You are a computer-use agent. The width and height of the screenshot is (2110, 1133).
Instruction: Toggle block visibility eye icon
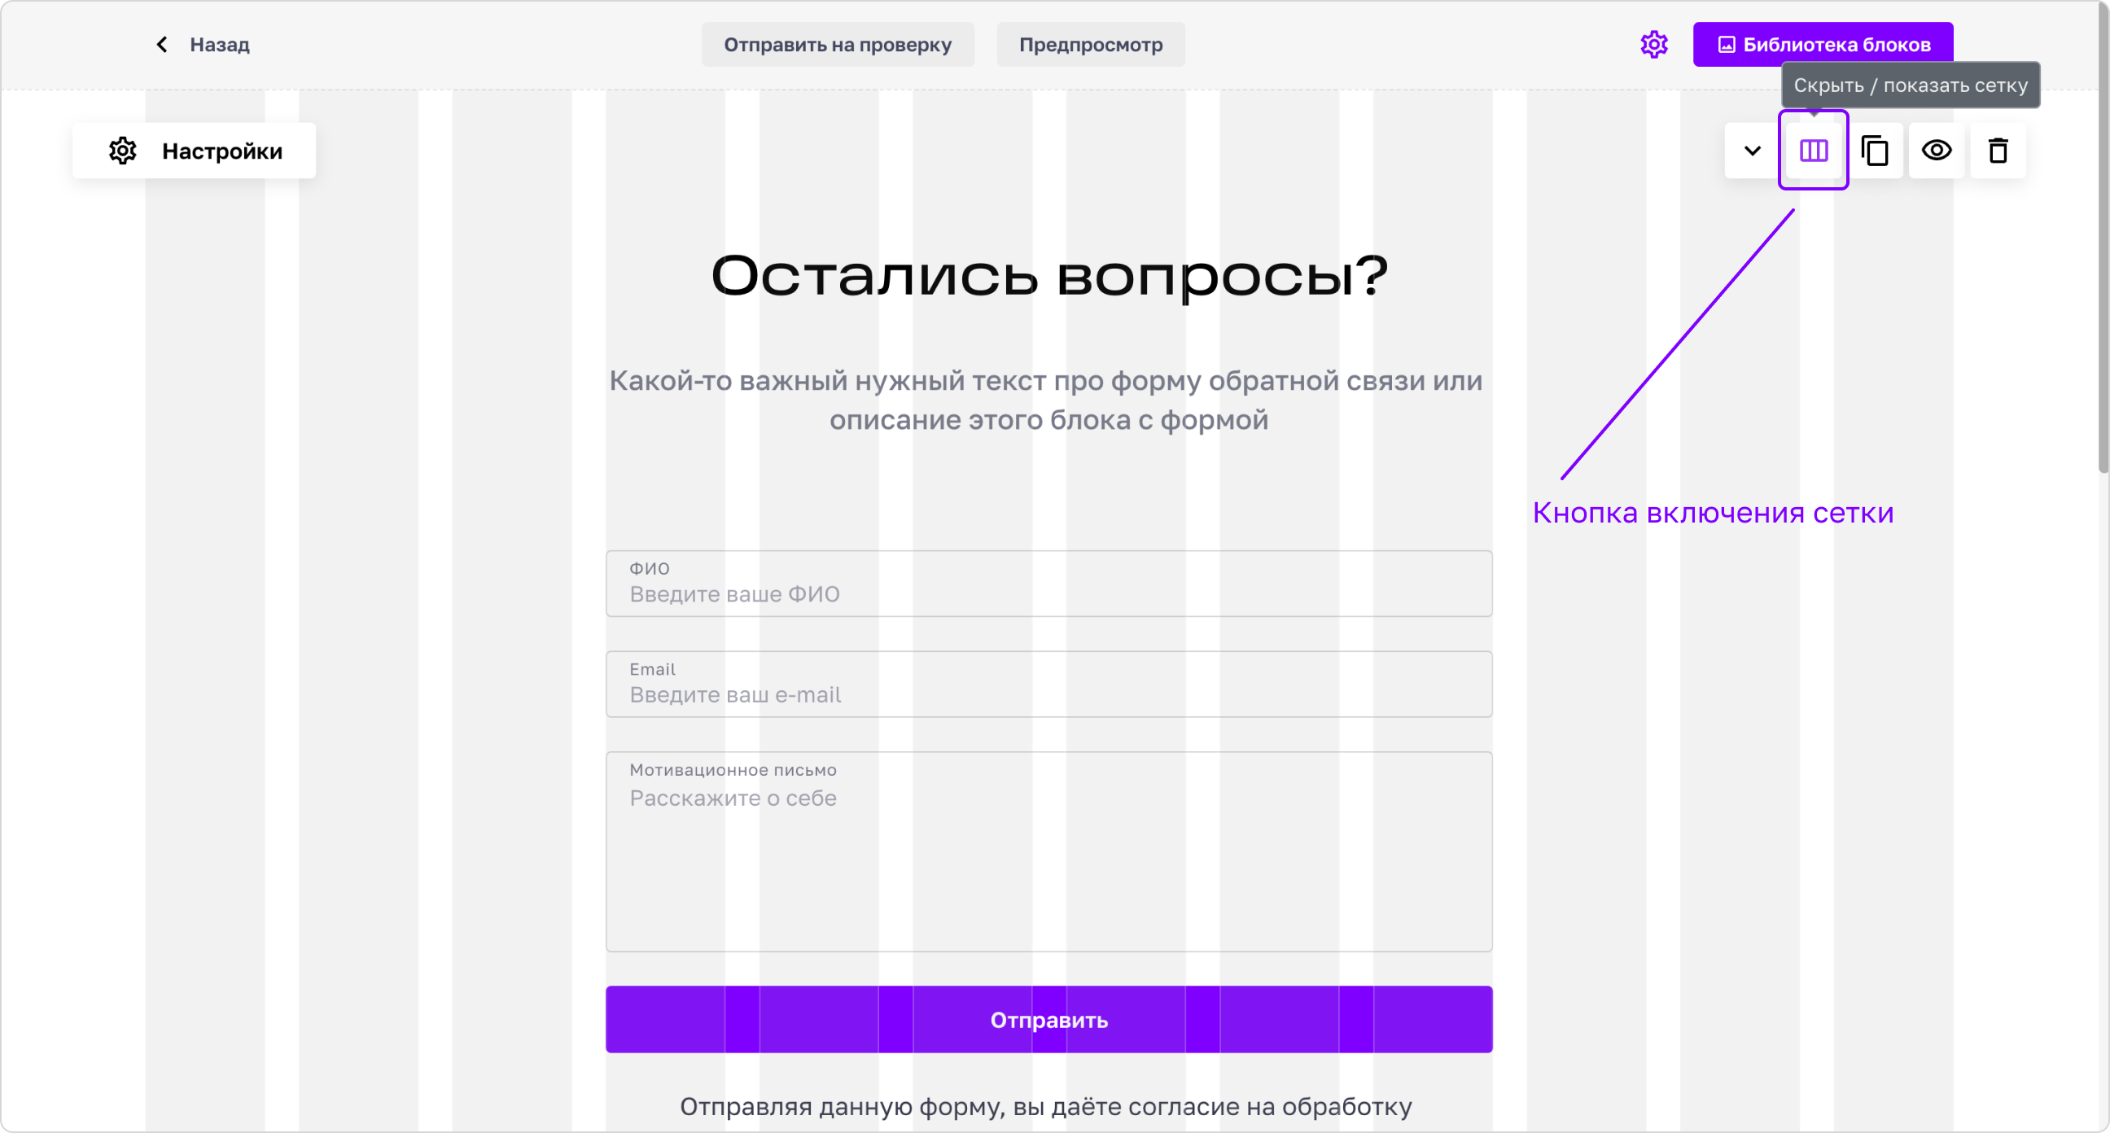1937,151
